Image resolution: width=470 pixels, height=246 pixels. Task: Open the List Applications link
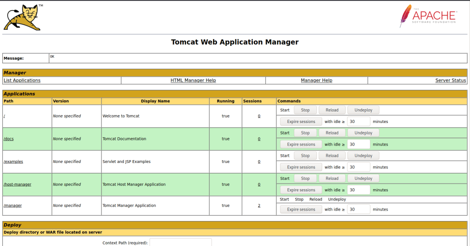click(x=22, y=80)
